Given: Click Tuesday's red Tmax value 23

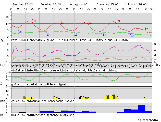Looking at the screenshot, I should coord(118,21).
